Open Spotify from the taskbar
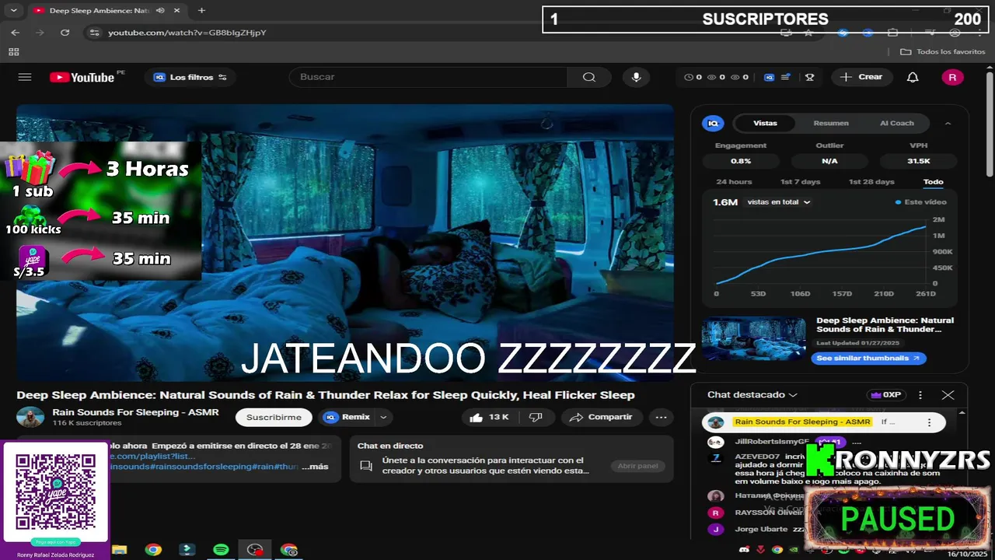 pyautogui.click(x=221, y=550)
